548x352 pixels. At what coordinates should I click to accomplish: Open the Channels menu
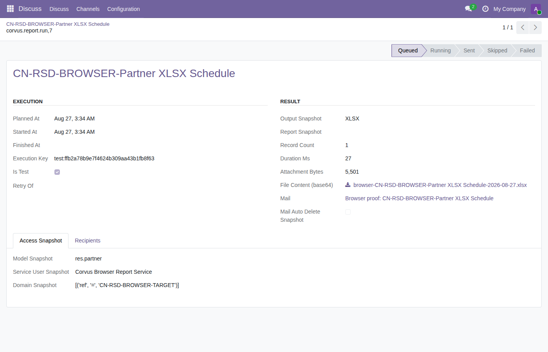pos(88,9)
